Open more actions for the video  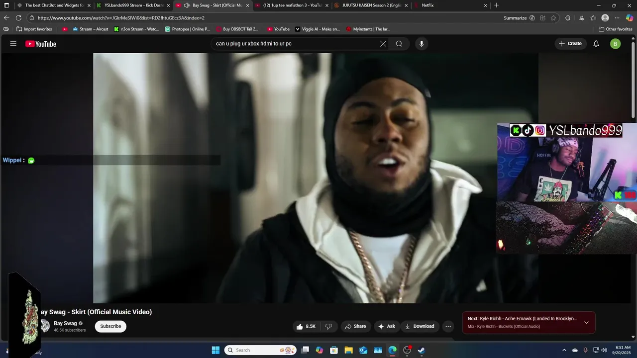(448, 326)
